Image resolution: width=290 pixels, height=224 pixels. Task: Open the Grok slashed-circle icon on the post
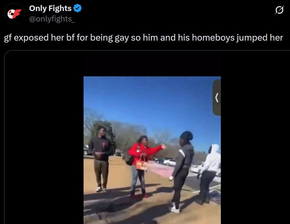[x=279, y=10]
